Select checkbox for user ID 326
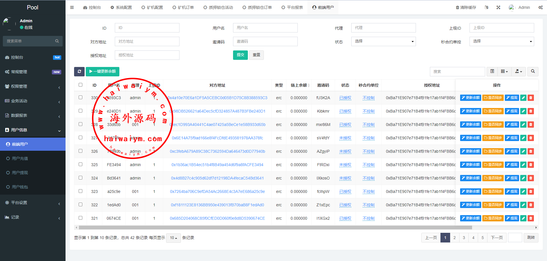The image size is (547, 261). point(81,151)
